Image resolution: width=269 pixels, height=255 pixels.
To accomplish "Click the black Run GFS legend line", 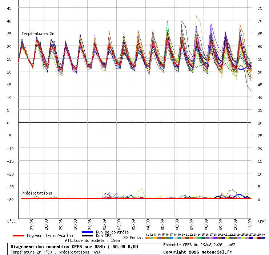I will click(88, 236).
